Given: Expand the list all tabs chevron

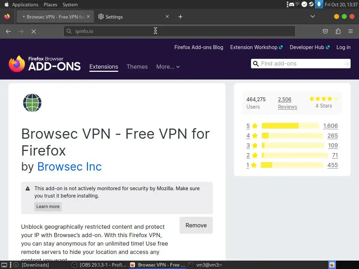Looking at the screenshot, I should coord(312,16).
